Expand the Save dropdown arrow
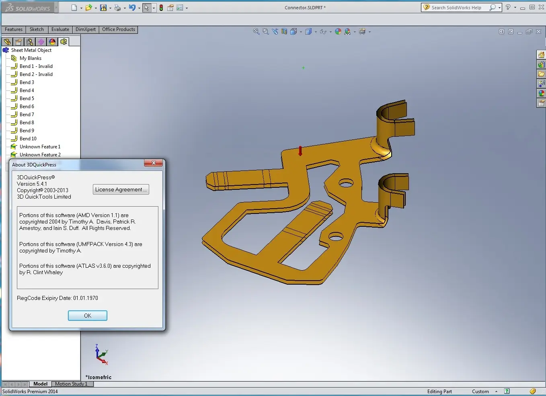 [x=110, y=8]
